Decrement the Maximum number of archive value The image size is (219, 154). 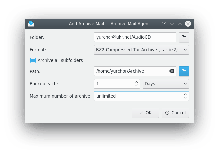point(185,98)
